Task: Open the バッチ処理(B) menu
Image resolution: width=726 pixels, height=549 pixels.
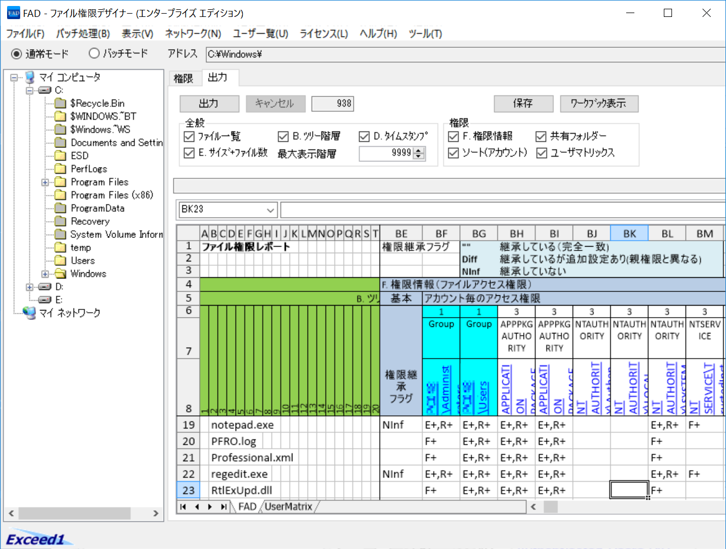Action: tap(83, 34)
